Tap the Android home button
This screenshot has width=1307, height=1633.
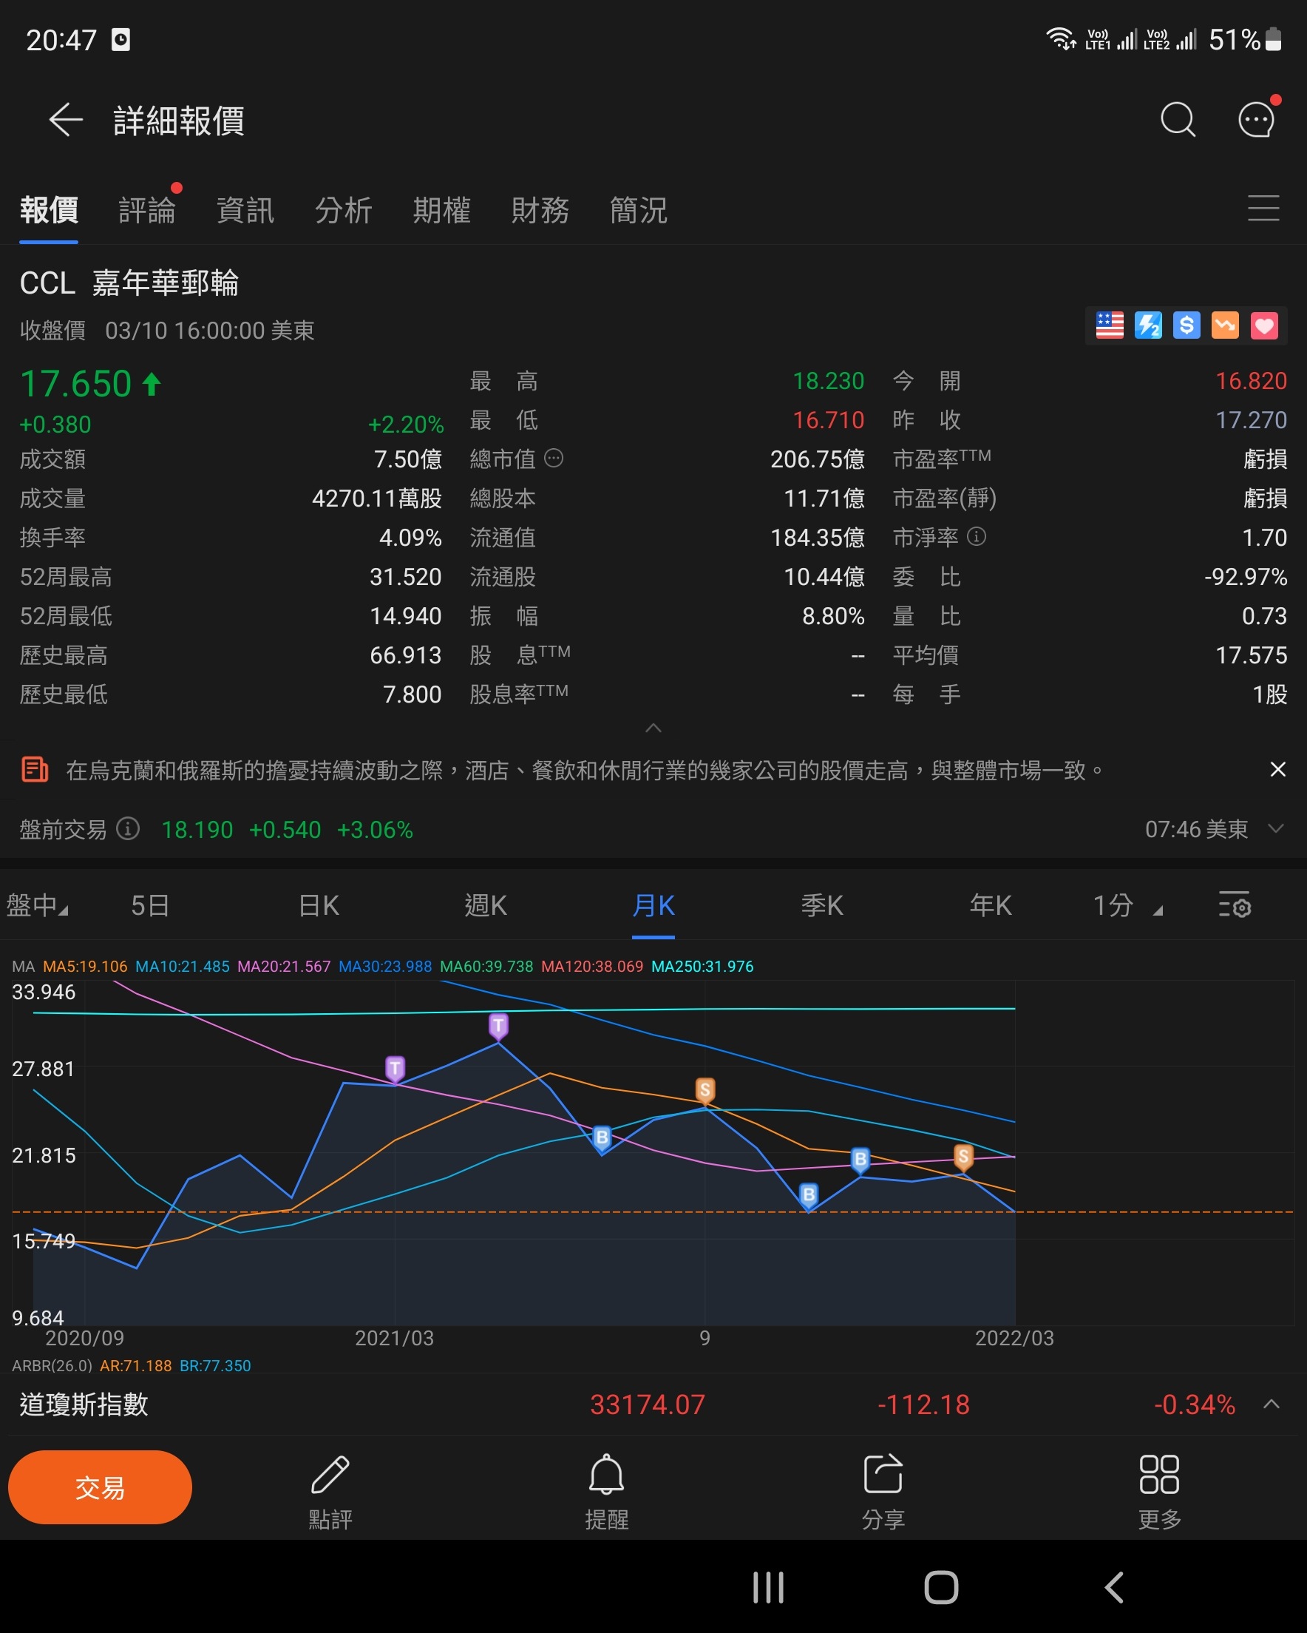[941, 1588]
